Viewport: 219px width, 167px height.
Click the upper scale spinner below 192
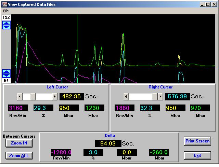6,25
